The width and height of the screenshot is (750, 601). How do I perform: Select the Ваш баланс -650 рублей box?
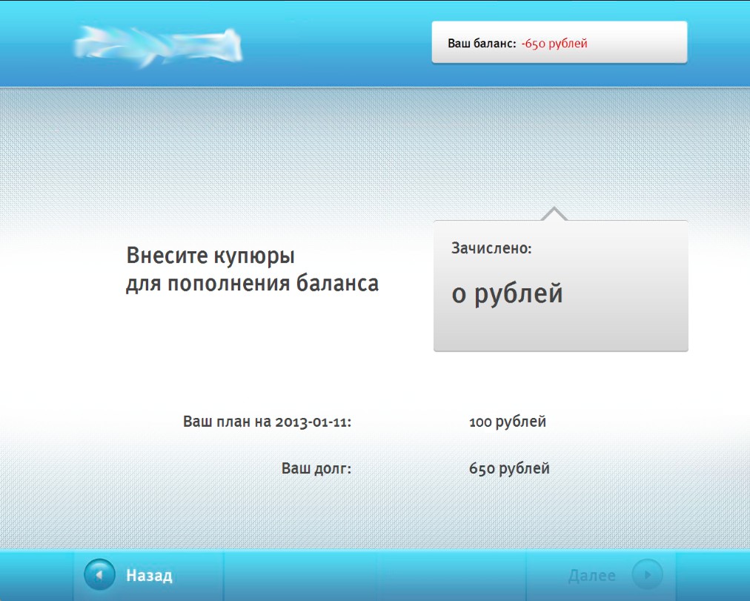pyautogui.click(x=560, y=42)
